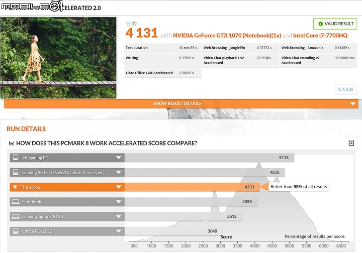Click the 3049 Office PC bar value
This screenshot has height=253, width=362.
tap(212, 231)
